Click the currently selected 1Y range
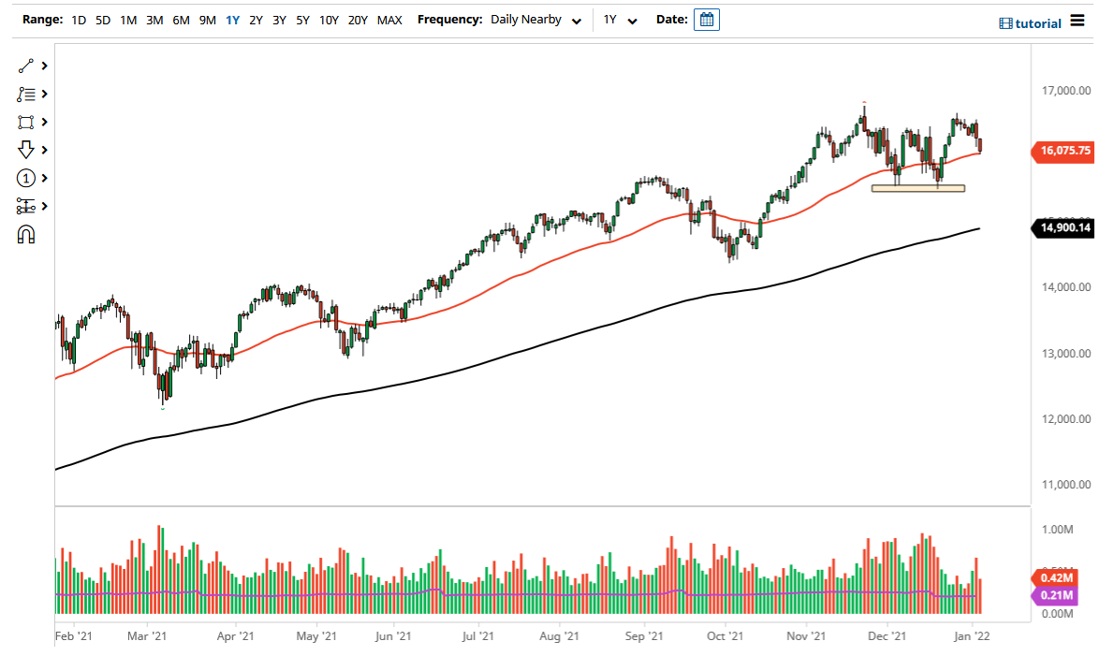This screenshot has width=1100, height=656. (x=232, y=19)
